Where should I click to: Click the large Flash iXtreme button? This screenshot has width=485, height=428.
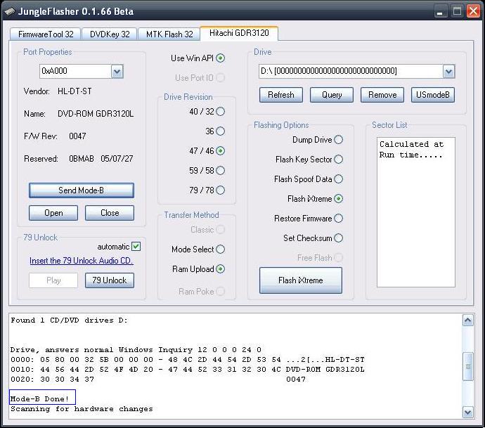tap(301, 280)
